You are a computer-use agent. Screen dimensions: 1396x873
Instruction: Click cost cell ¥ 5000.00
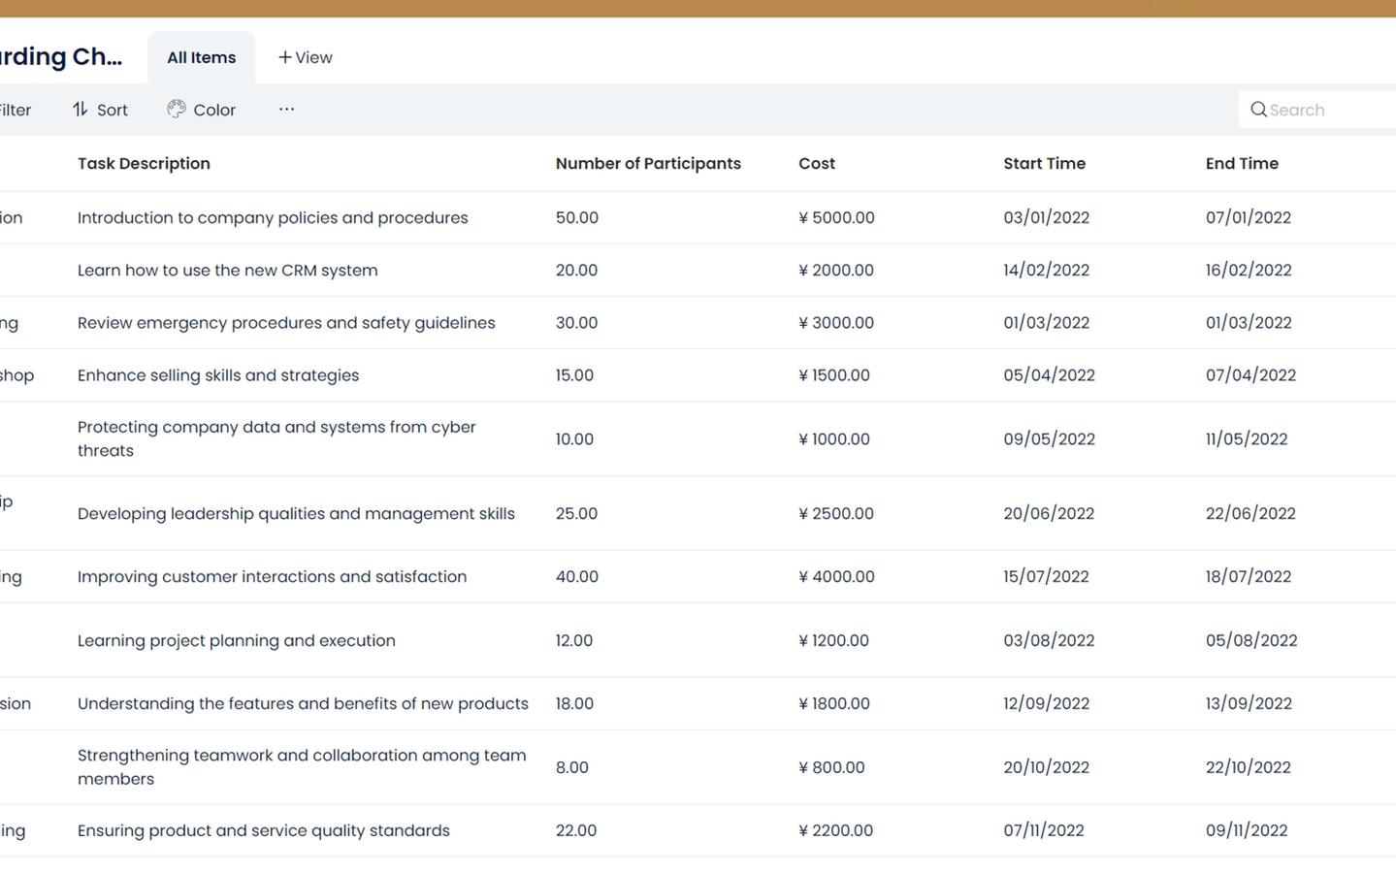[x=836, y=217]
